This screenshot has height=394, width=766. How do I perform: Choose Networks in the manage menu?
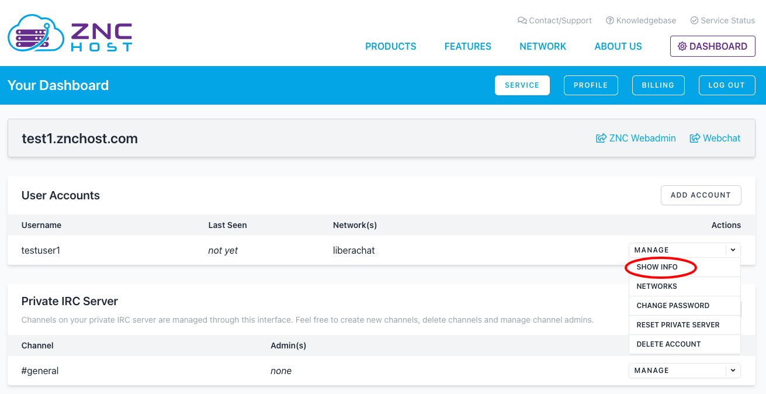[x=657, y=286]
